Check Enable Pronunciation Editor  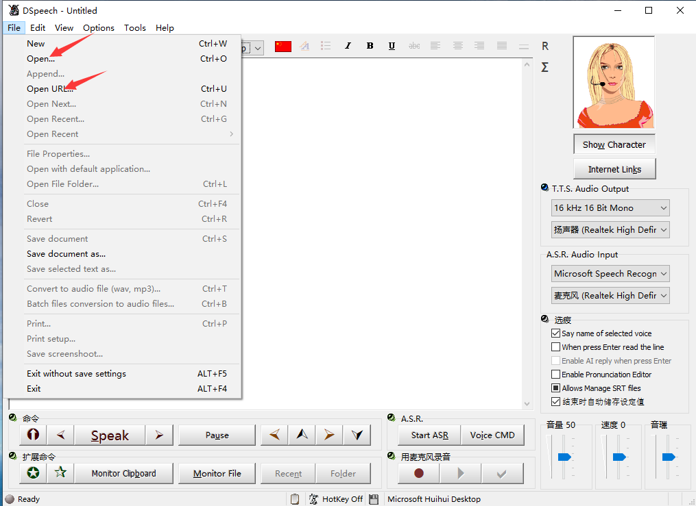pos(556,375)
